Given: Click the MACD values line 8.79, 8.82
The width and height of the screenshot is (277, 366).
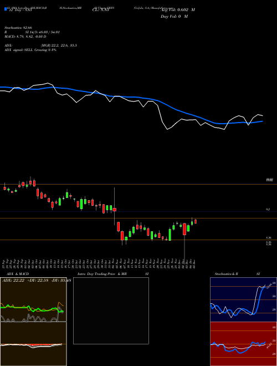Looking at the screenshot, I should [25, 37].
